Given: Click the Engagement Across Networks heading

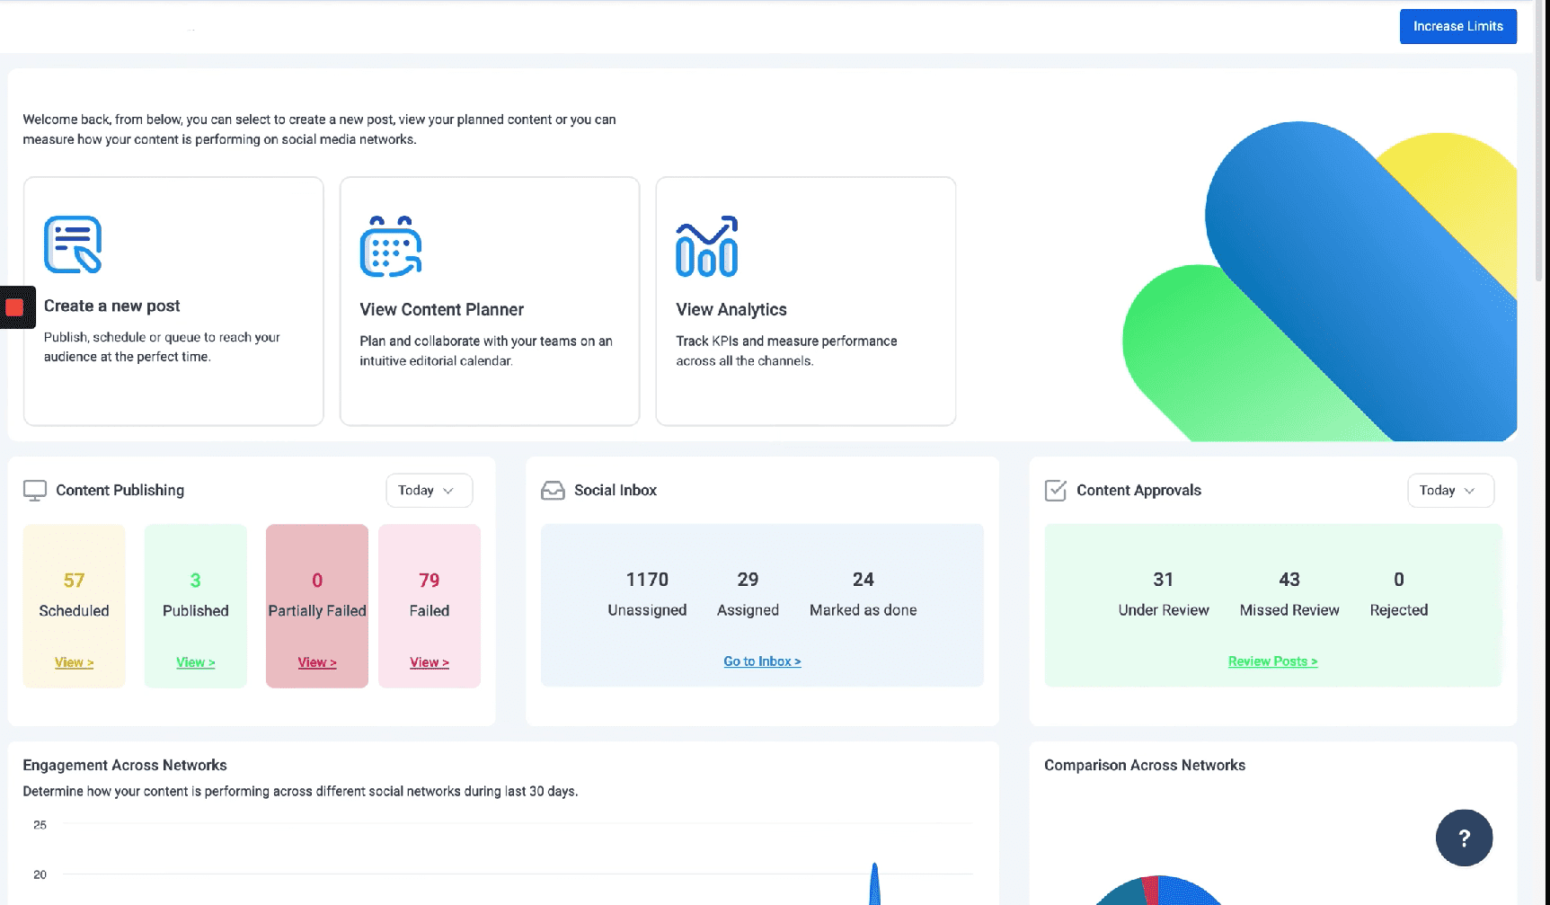Looking at the screenshot, I should click(x=125, y=765).
